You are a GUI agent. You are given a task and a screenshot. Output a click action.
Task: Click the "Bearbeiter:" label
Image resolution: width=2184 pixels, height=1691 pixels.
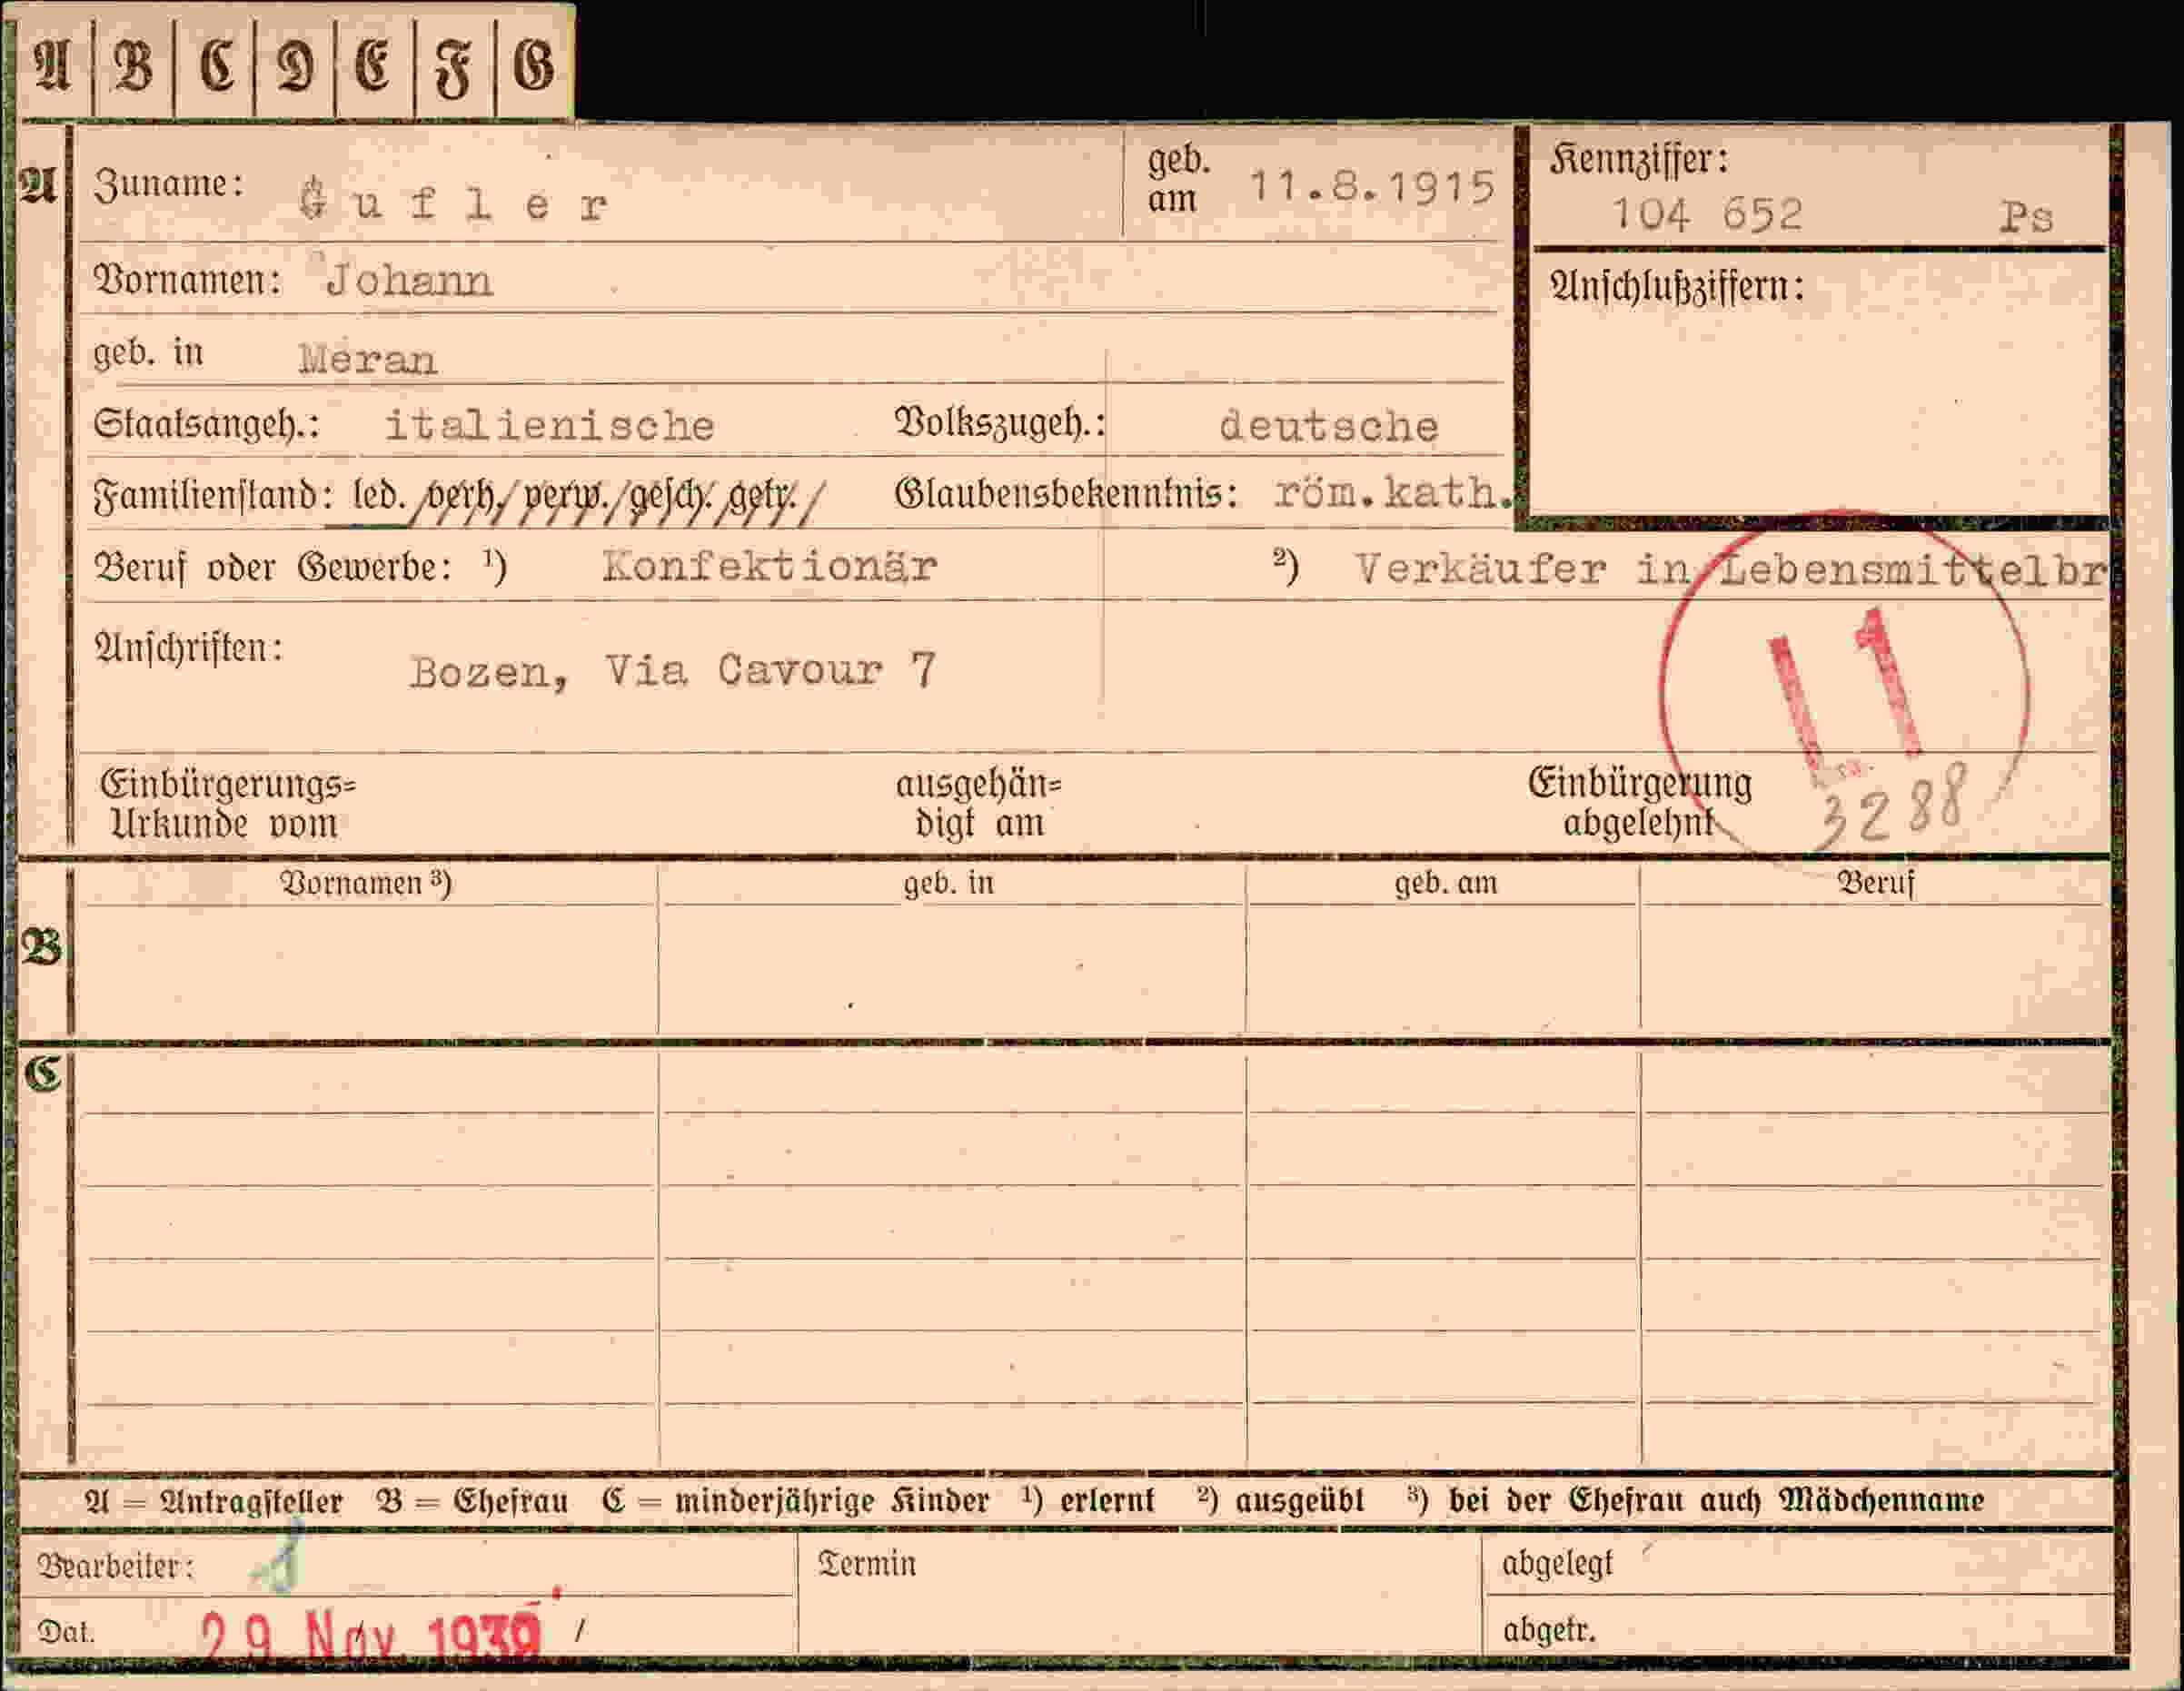(115, 1566)
